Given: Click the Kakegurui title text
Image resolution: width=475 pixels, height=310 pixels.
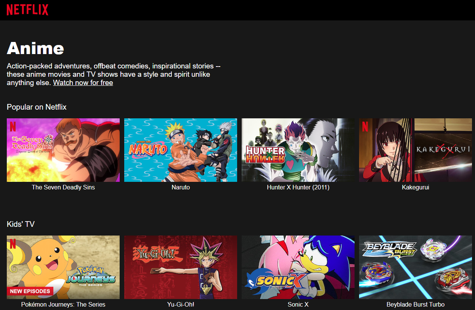Looking at the screenshot, I should (x=415, y=187).
